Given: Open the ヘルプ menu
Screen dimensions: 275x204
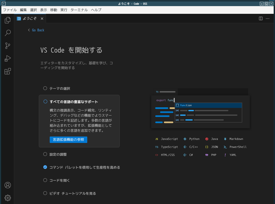Looking at the screenshot, I should (96, 10).
